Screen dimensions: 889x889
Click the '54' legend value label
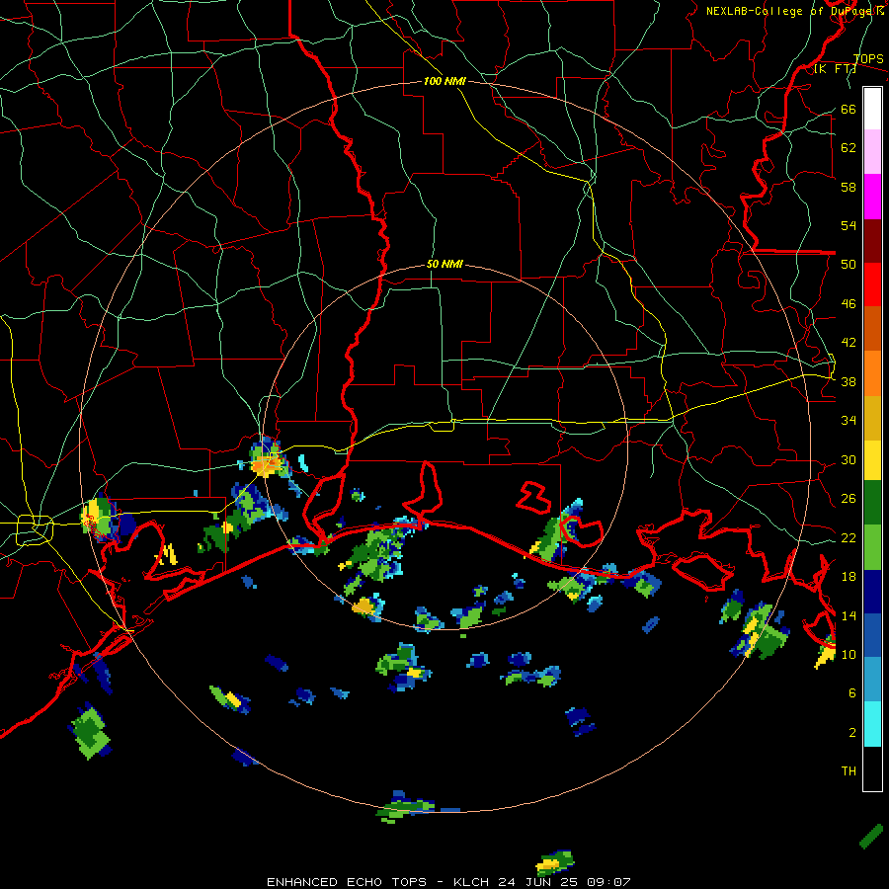point(849,225)
